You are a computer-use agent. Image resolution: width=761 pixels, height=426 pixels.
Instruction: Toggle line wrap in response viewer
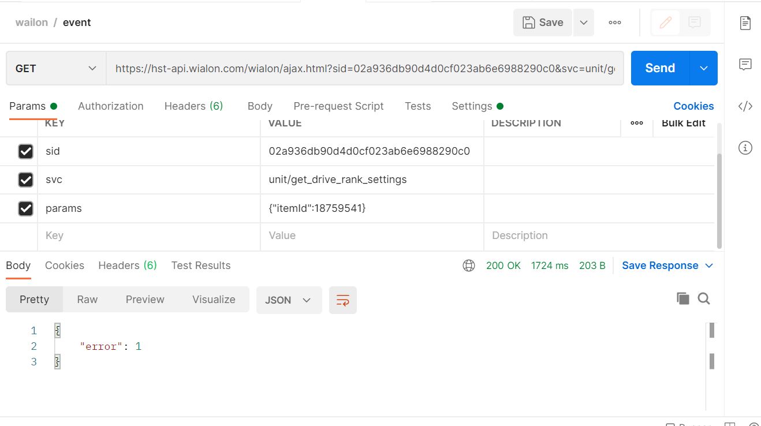(342, 300)
